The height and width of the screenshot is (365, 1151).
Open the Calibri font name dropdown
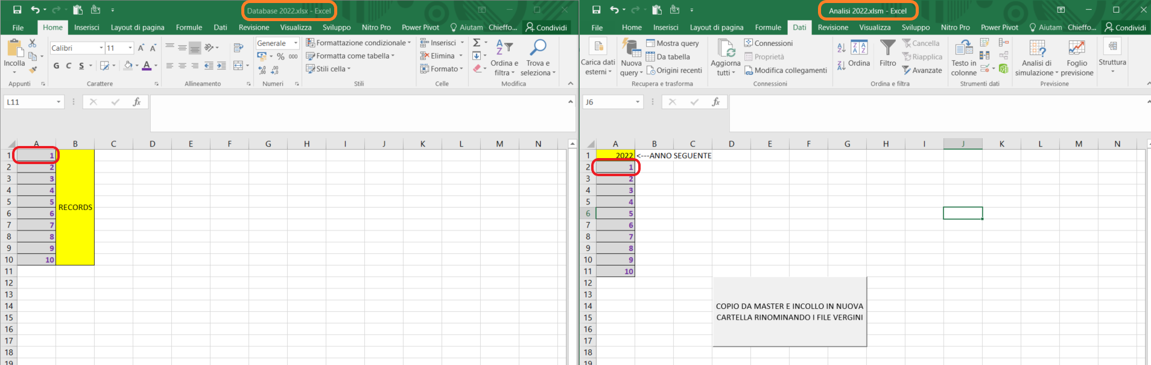click(x=101, y=48)
